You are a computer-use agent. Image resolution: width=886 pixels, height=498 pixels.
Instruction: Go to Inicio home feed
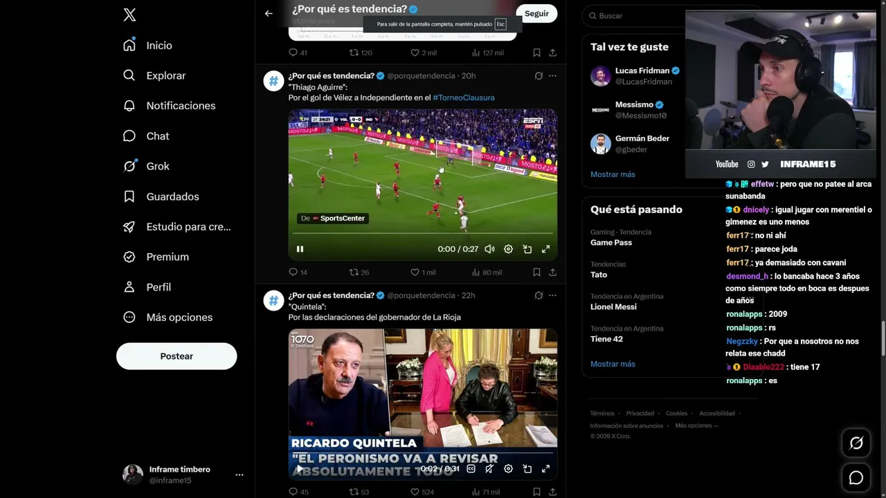(x=147, y=46)
